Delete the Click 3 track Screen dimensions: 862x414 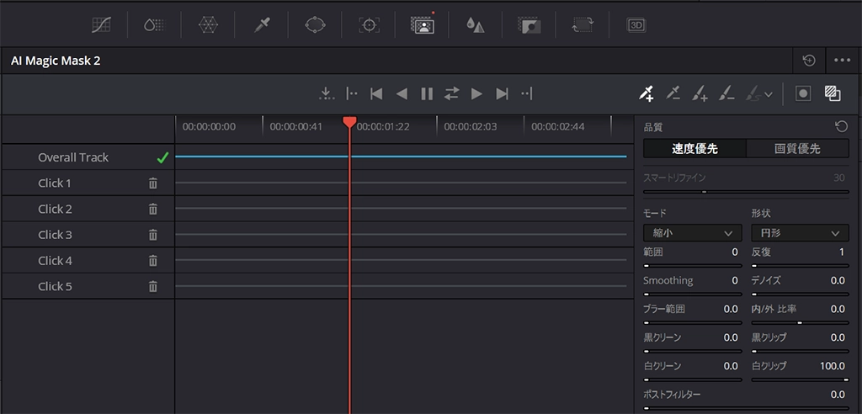pyautogui.click(x=153, y=235)
